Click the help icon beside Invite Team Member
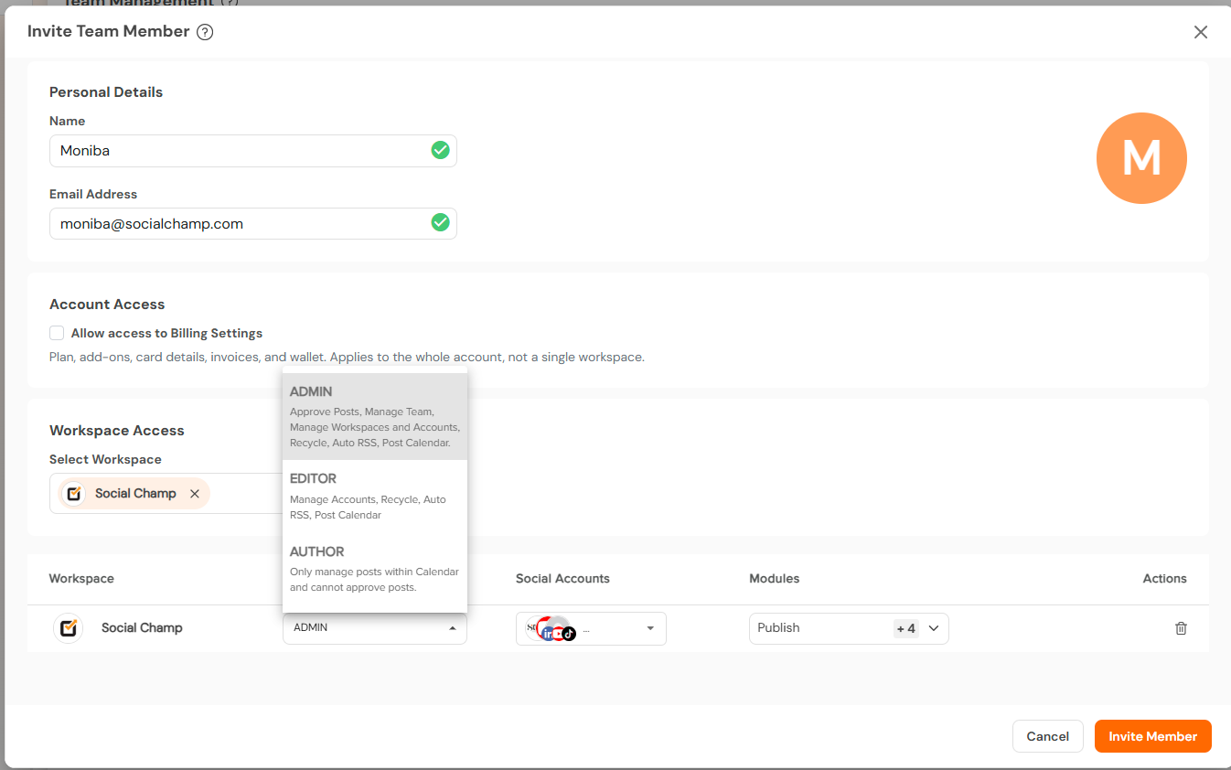 [205, 32]
